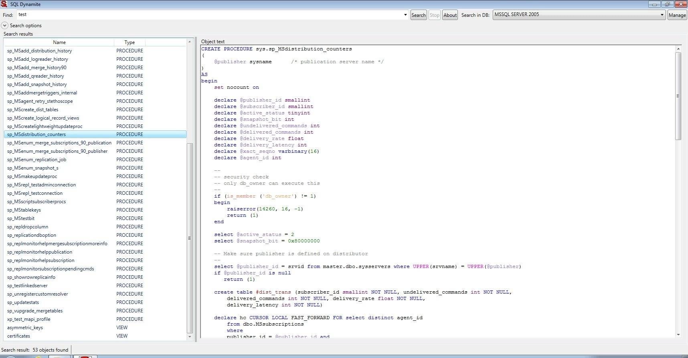
Task: Select sp_replmonitorhelpmergesubscriptionmoreinfo row
Action: coord(95,244)
